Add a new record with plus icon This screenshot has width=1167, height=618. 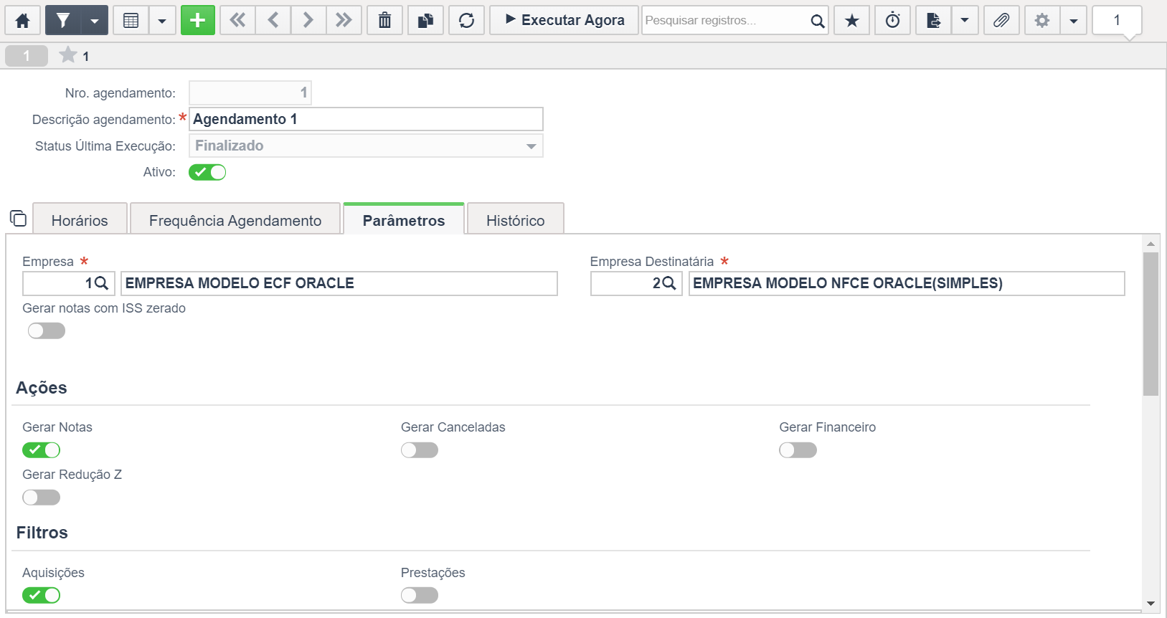[198, 21]
